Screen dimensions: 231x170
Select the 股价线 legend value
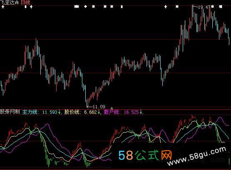click(82, 112)
